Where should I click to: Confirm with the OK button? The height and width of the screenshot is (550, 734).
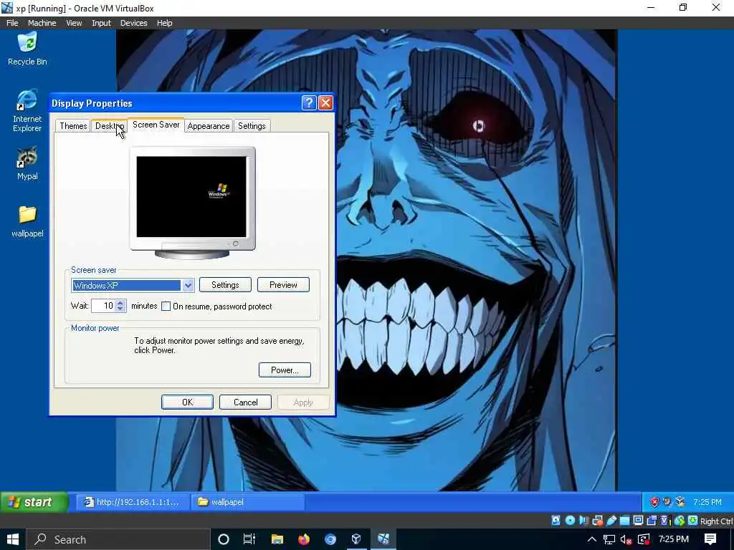coord(187,402)
